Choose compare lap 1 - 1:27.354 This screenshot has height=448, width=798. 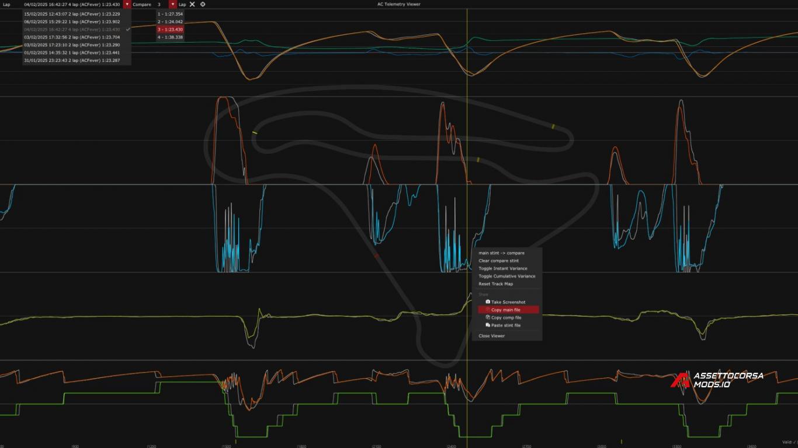click(170, 13)
